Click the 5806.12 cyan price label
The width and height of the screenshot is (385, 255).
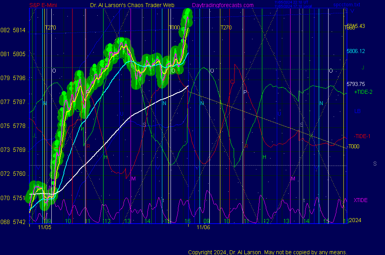click(x=356, y=51)
